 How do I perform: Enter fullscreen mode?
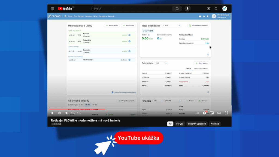point(226,113)
